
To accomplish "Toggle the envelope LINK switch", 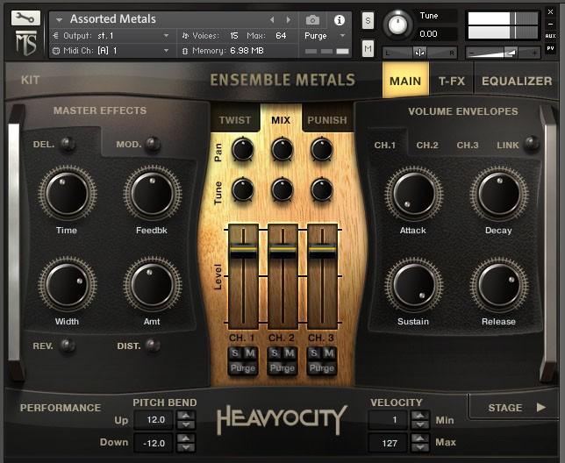I will tap(532, 143).
